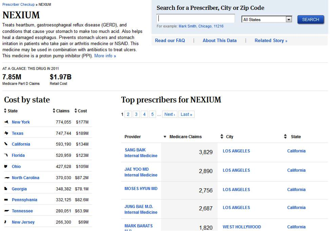Click the prescriber search input field

(x=196, y=19)
